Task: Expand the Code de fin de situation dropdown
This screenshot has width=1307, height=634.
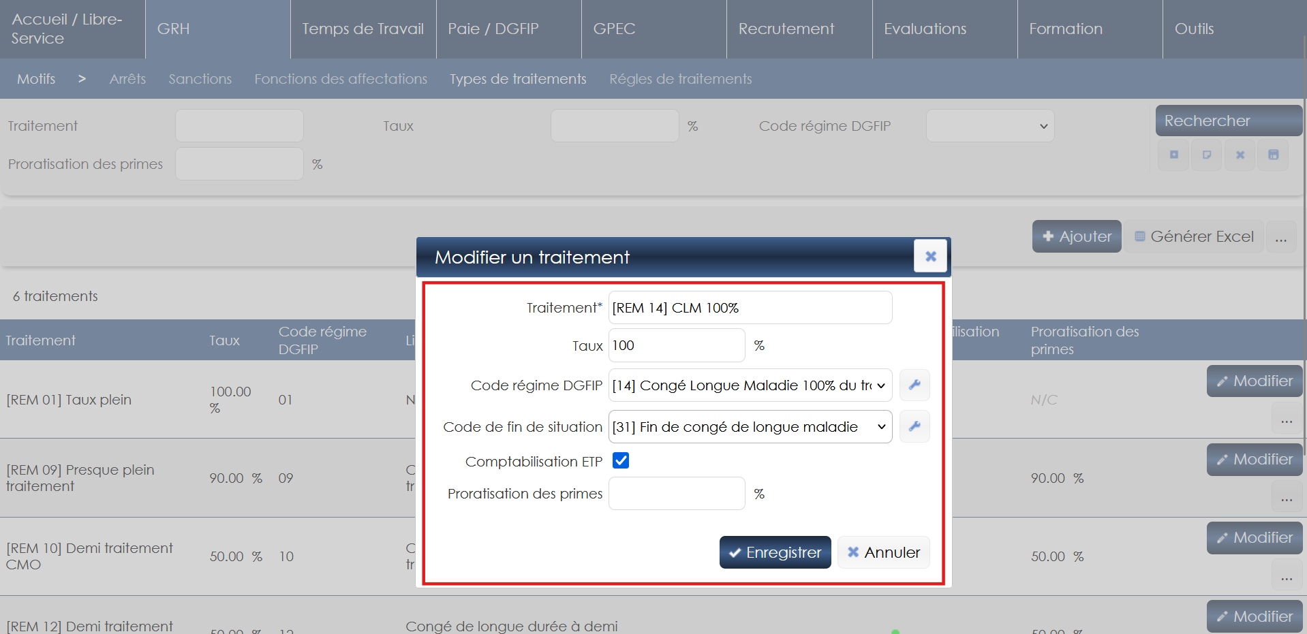Action: pos(750,427)
